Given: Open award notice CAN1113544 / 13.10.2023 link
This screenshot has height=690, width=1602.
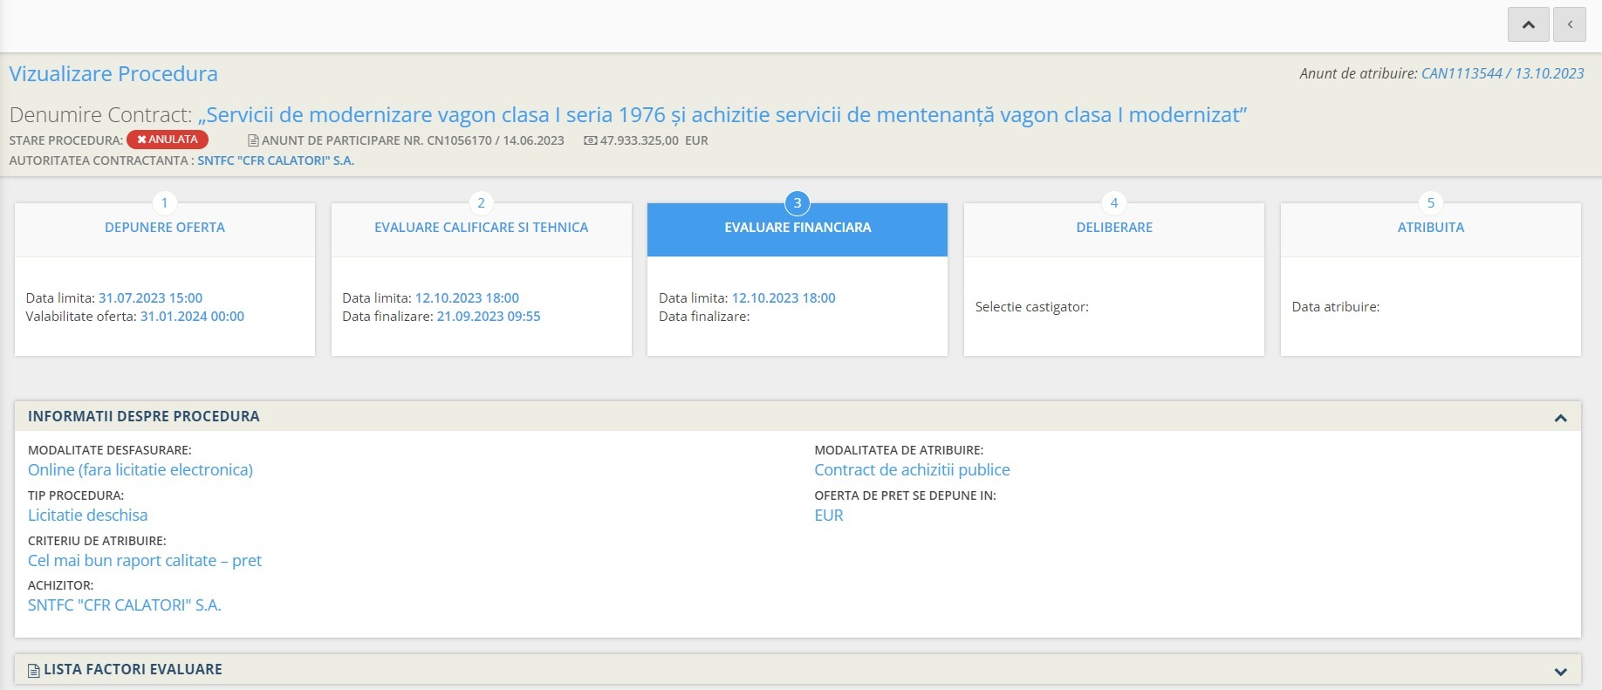Looking at the screenshot, I should click(1503, 73).
